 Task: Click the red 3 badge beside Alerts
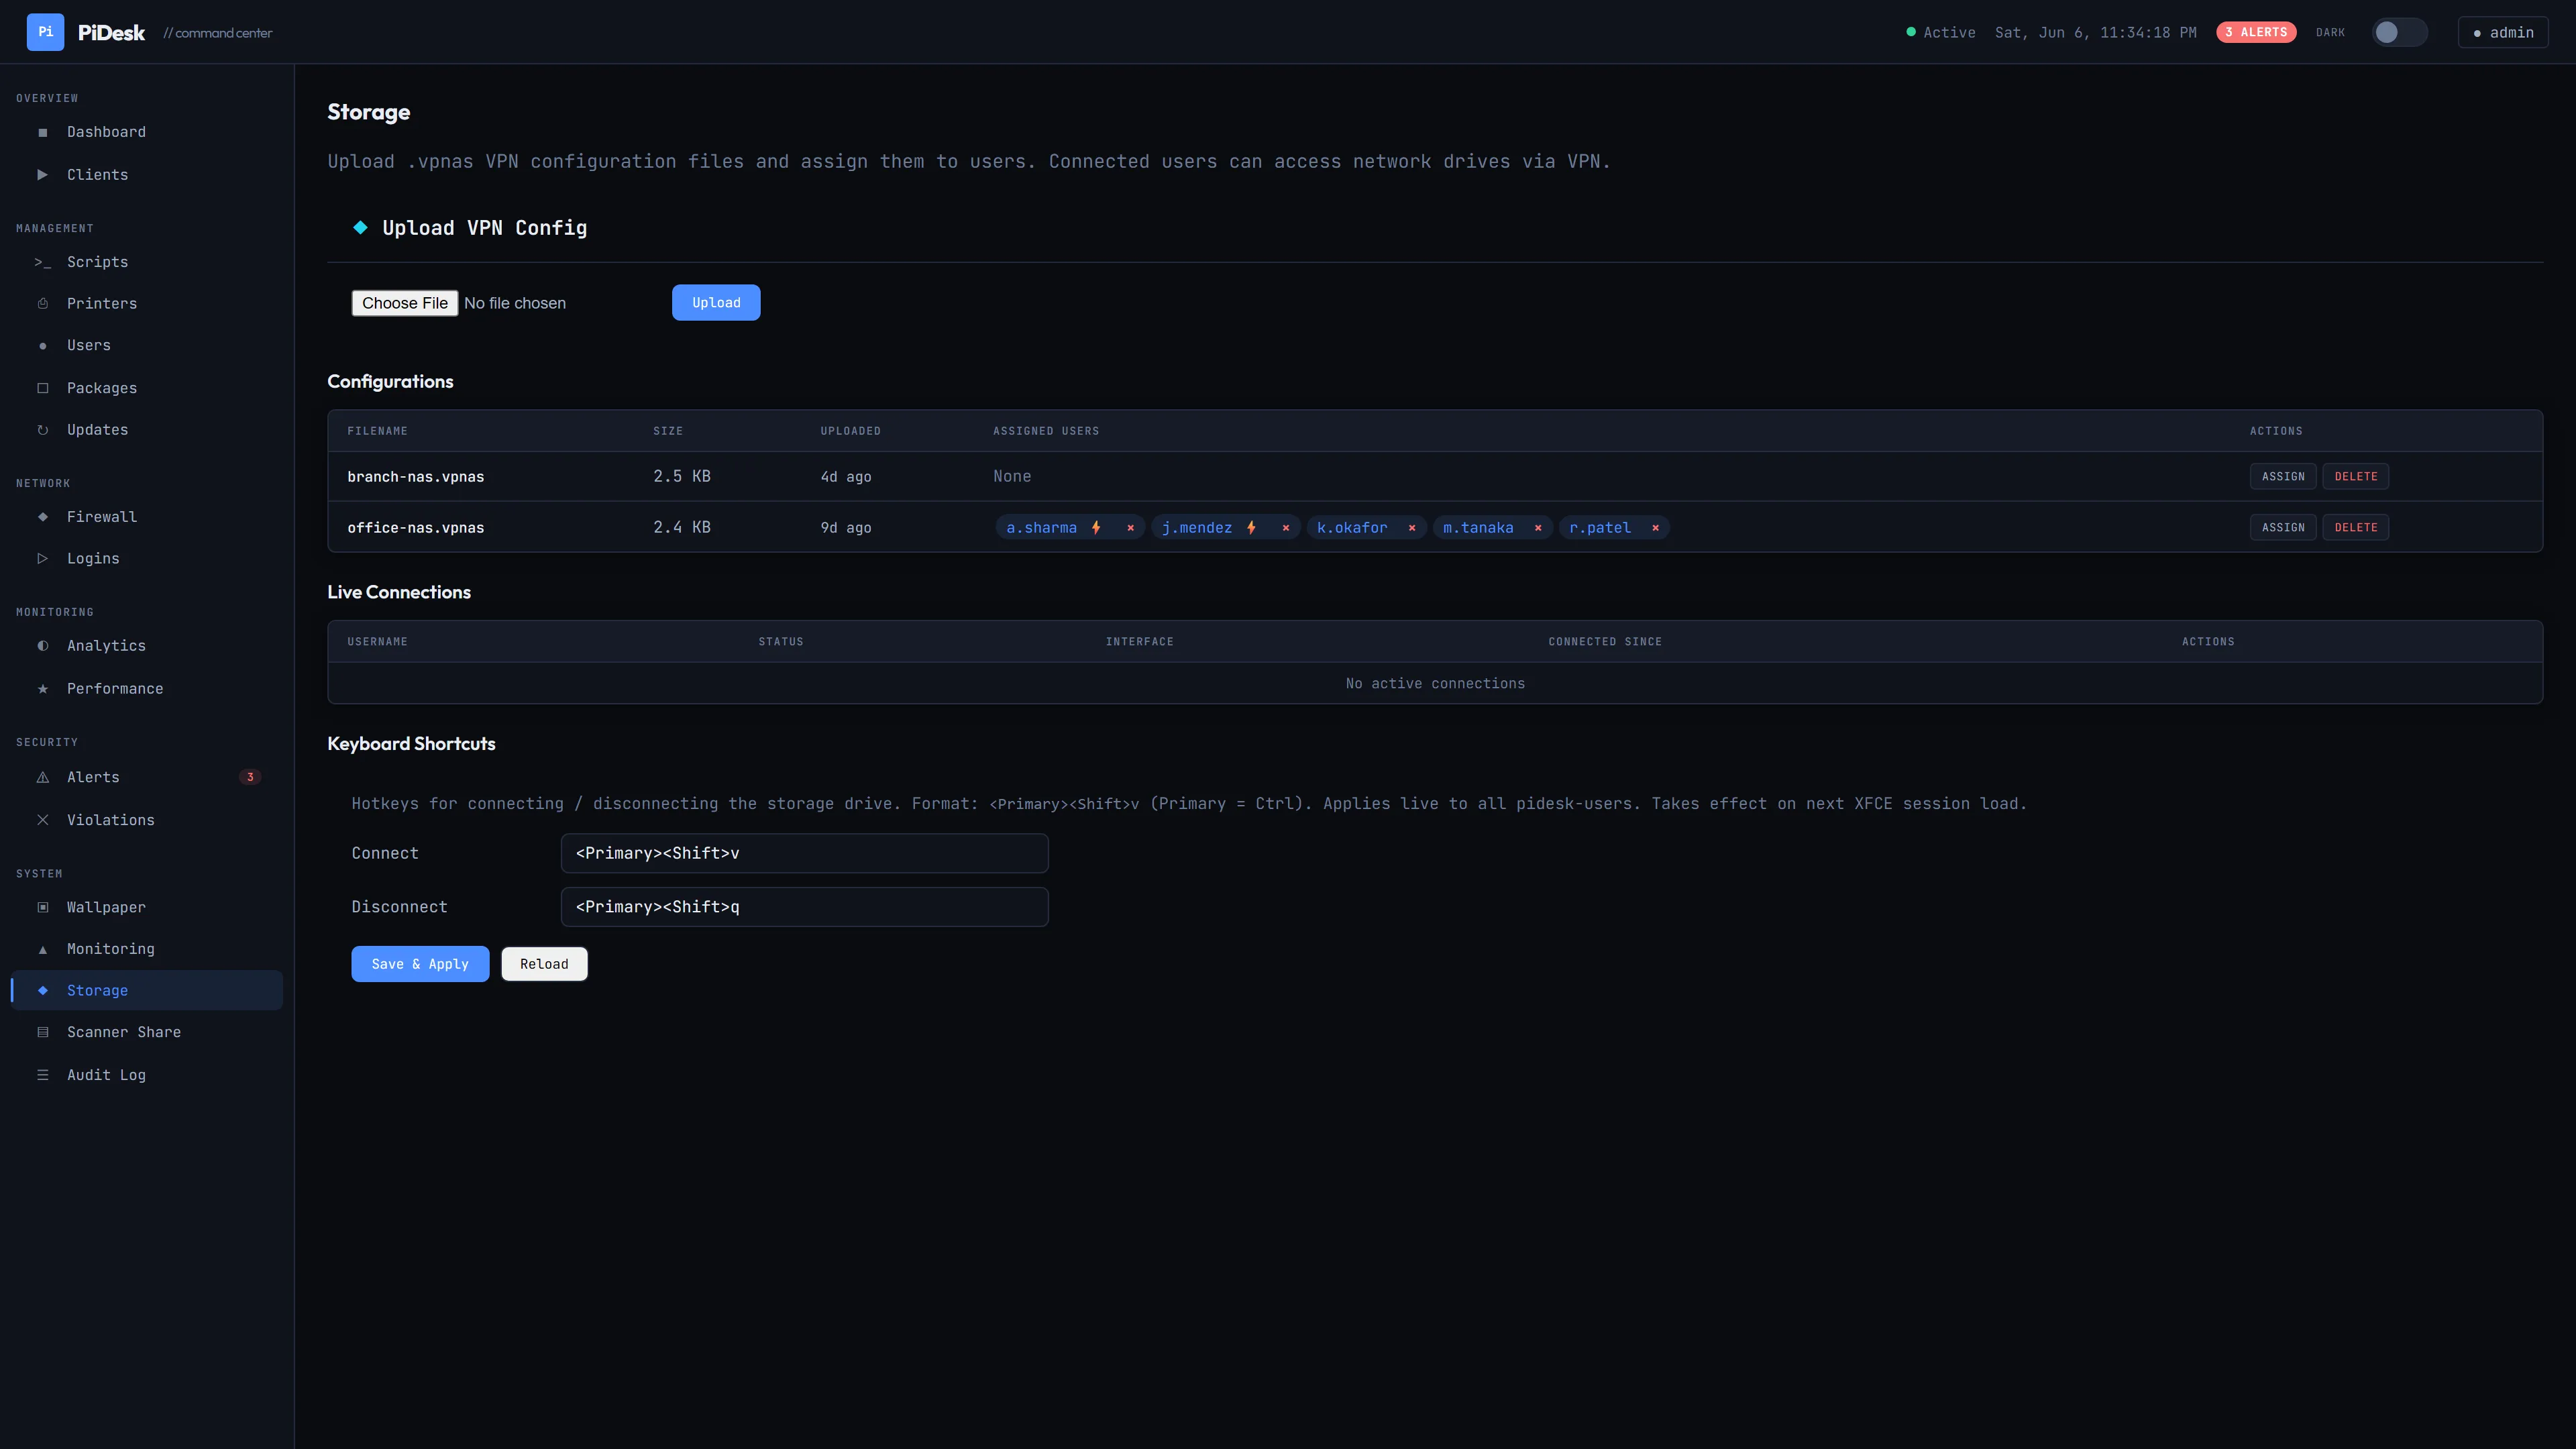click(x=250, y=777)
